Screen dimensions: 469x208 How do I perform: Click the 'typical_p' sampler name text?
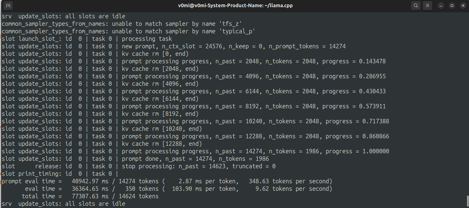[238, 31]
